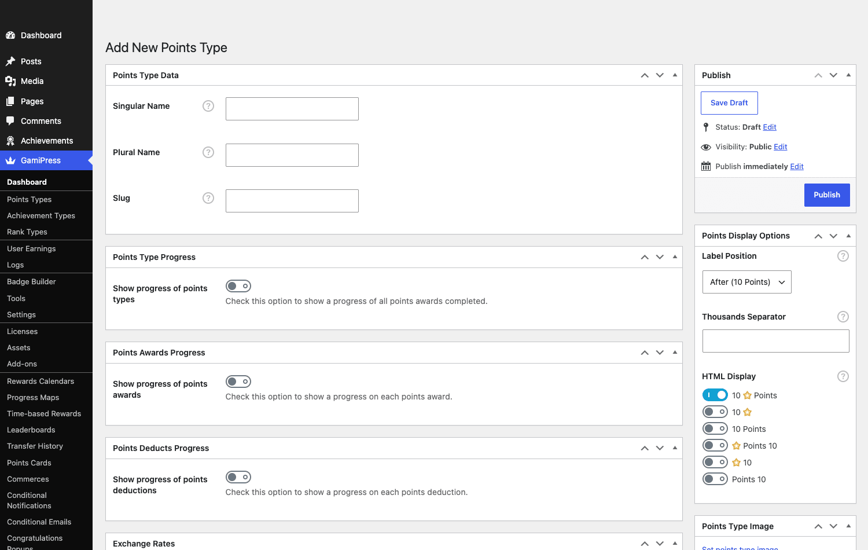868x550 pixels.
Task: Open the Label Position dropdown
Action: click(747, 282)
